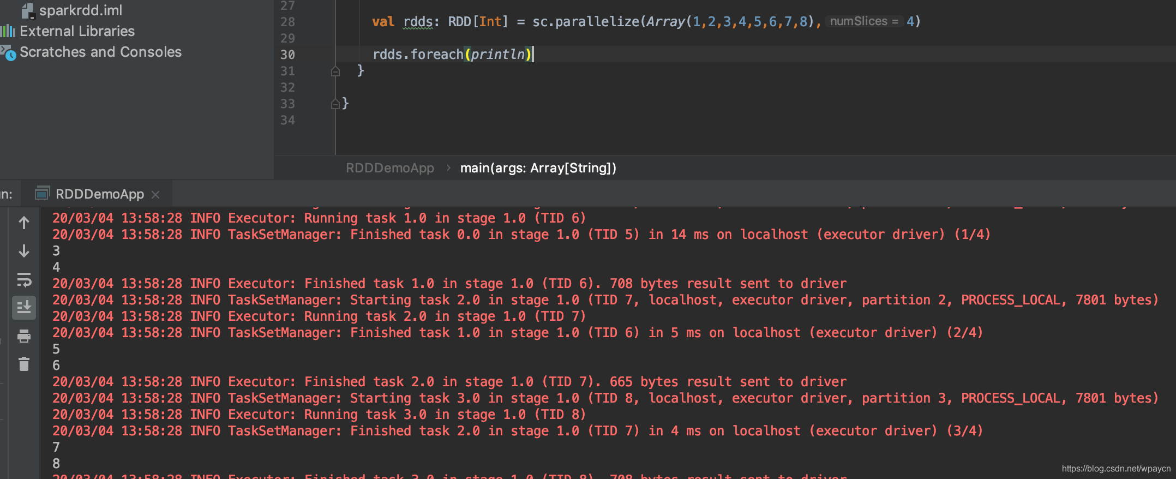Click the External Libraries bar icon
Image resolution: width=1176 pixels, height=479 pixels.
click(8, 31)
